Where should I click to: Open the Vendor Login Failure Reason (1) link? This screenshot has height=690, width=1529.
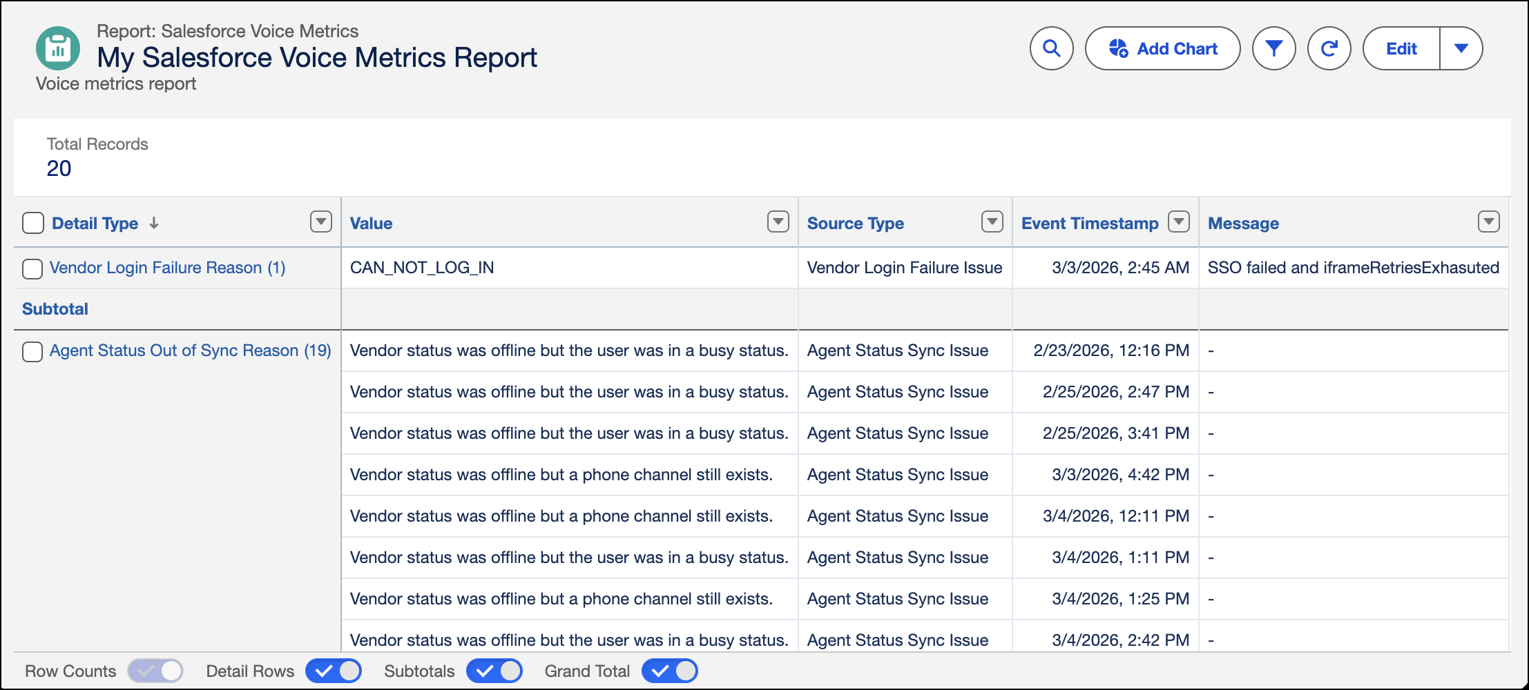(x=168, y=268)
